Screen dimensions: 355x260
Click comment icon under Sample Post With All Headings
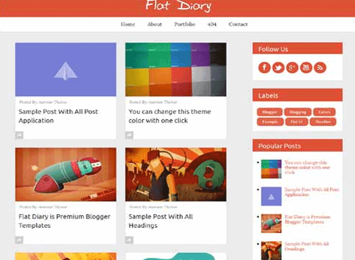(x=129, y=240)
